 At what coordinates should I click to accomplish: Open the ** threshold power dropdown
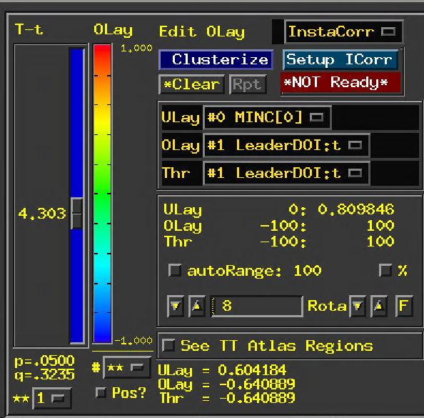pos(52,398)
